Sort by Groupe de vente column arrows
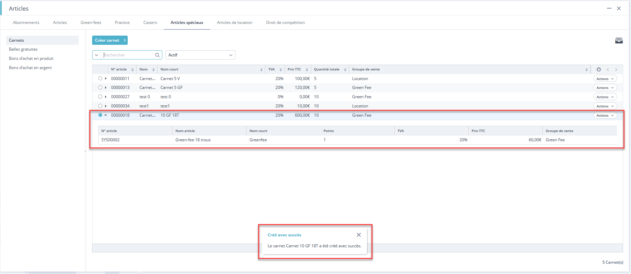Image resolution: width=631 pixels, height=274 pixels. click(x=586, y=69)
